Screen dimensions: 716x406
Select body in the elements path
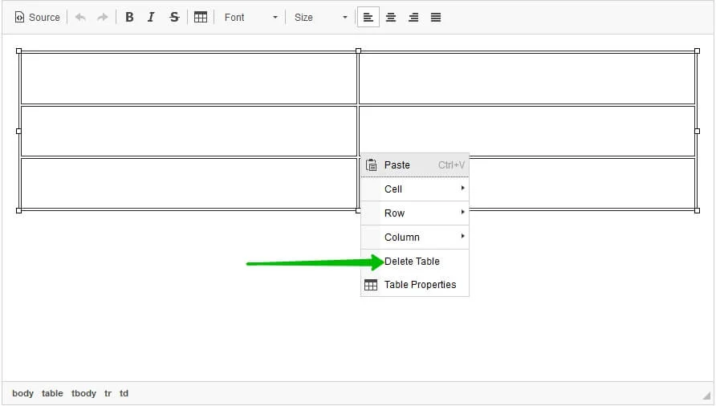[22, 393]
